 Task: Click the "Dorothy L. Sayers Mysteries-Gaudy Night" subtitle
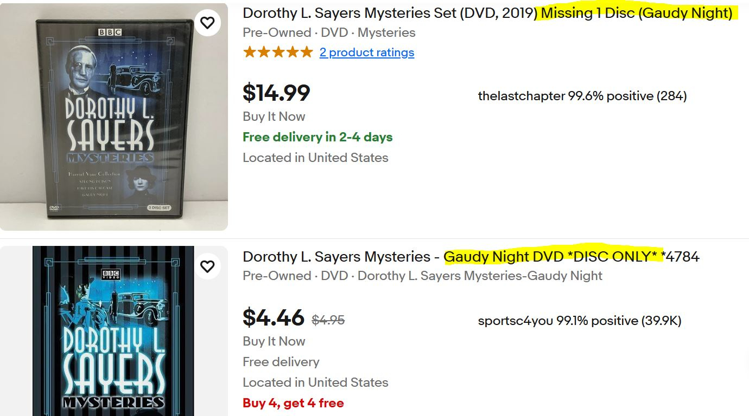(480, 276)
